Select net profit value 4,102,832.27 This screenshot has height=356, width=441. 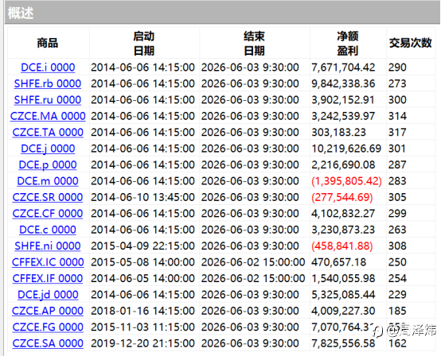click(343, 214)
